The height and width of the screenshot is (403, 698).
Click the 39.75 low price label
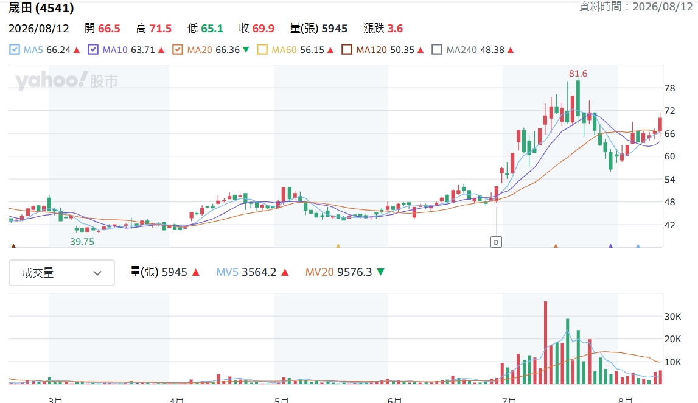click(82, 241)
